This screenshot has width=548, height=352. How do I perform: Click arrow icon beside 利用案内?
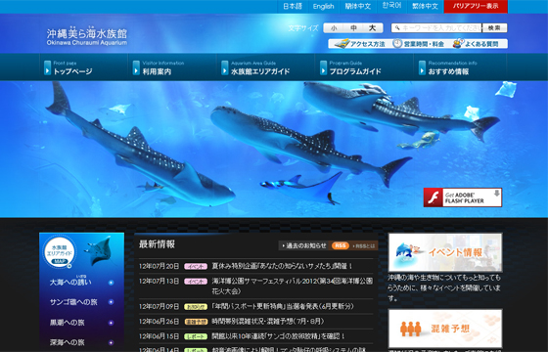point(136,67)
